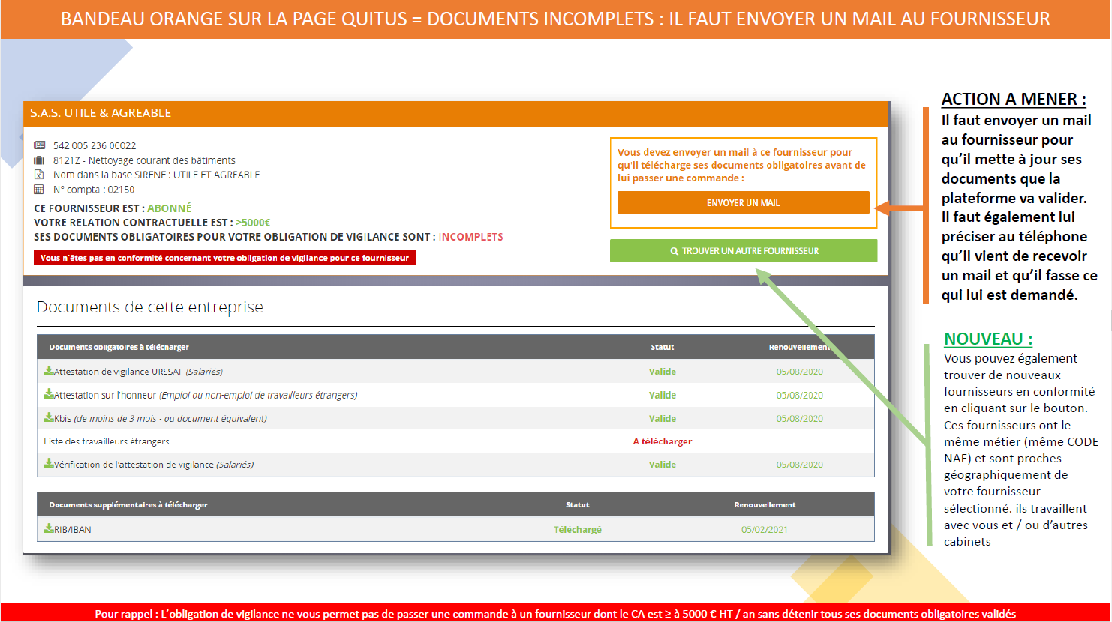This screenshot has width=1112, height=622.
Task: Download the RIB/IBAN document icon
Action: (49, 528)
